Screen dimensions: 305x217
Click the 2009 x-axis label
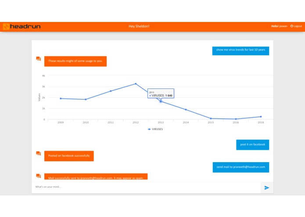pos(61,123)
